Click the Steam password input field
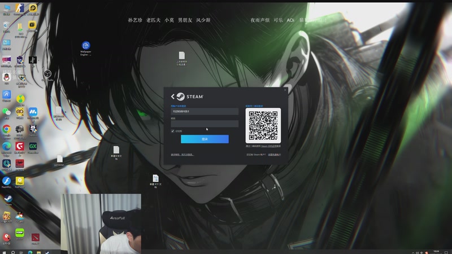Screen dimensions: 452x254 [x=205, y=124]
